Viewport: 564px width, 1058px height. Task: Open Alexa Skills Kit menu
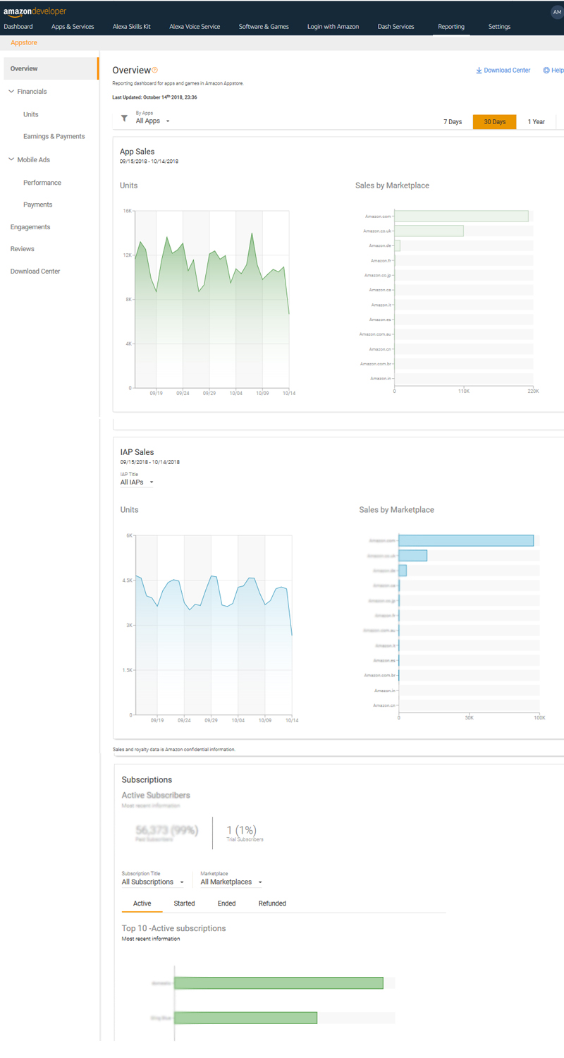[x=131, y=27]
